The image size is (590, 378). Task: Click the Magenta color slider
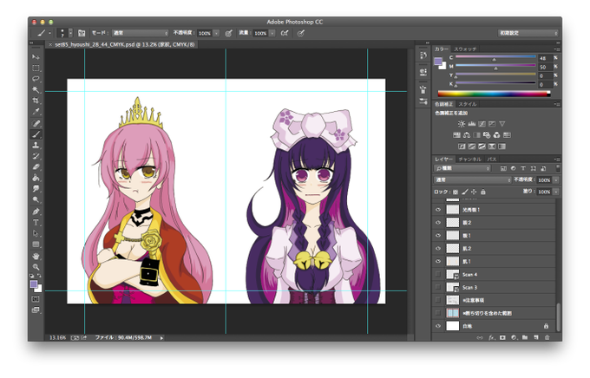point(495,66)
